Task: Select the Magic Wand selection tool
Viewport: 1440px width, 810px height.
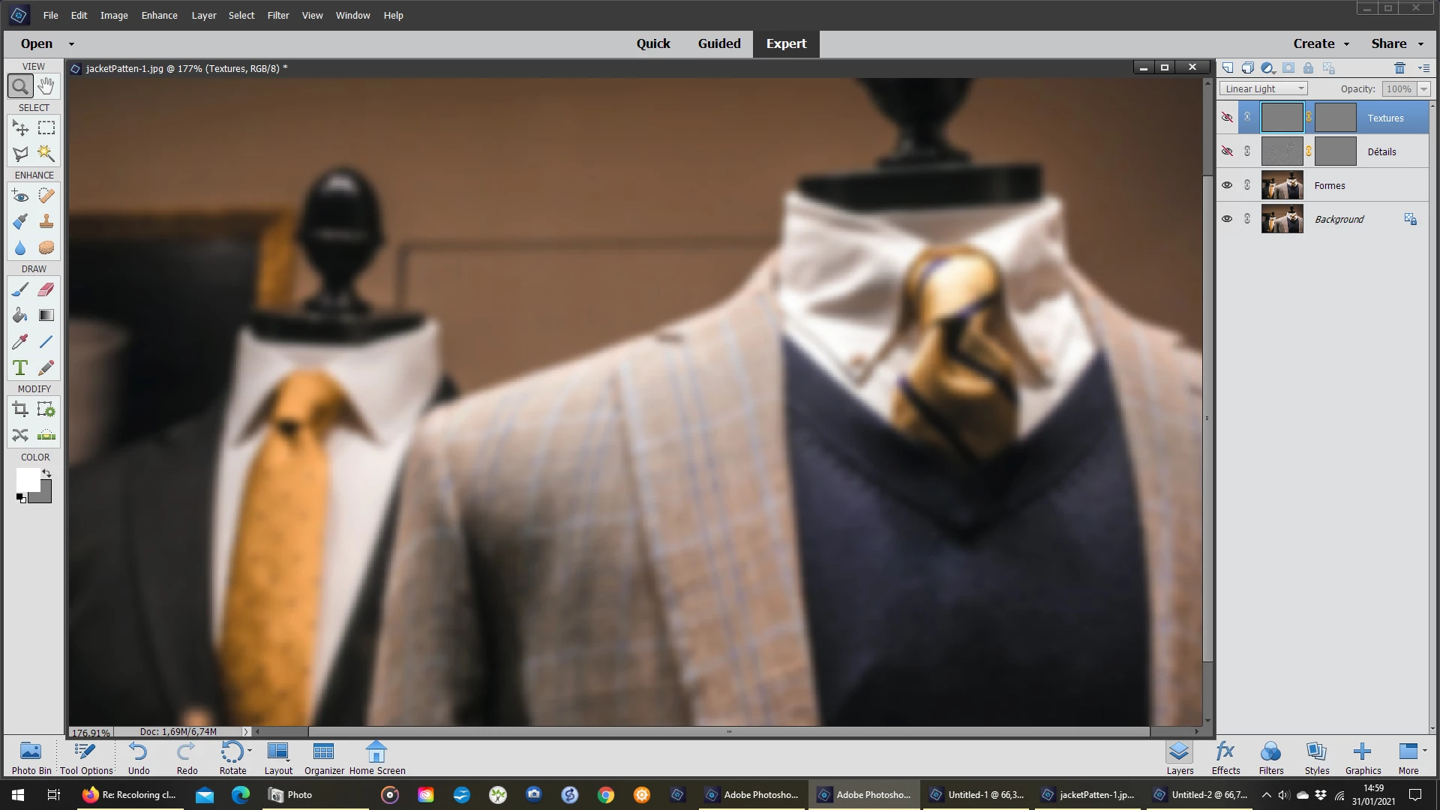Action: click(x=46, y=153)
